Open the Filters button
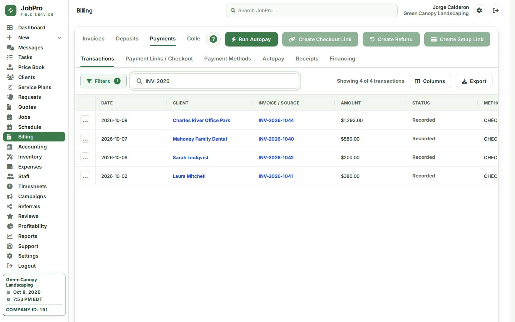 point(103,81)
